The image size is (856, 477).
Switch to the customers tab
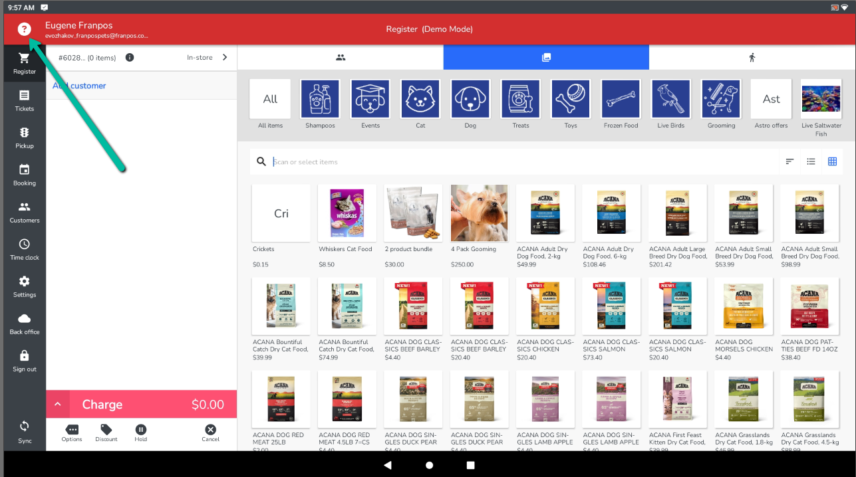click(341, 58)
